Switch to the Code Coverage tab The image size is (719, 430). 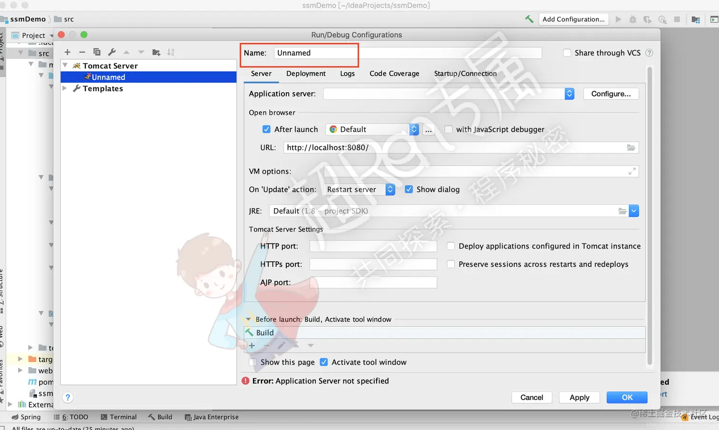(x=394, y=74)
